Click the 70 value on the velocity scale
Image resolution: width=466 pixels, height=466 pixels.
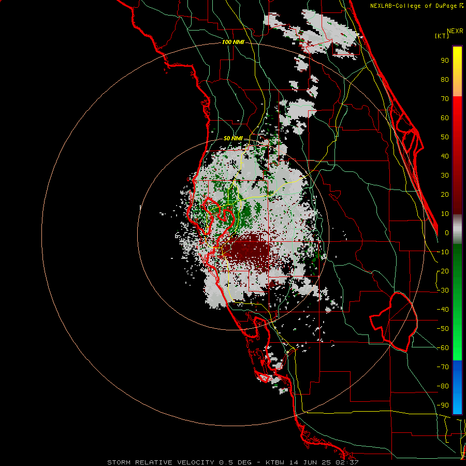(445, 99)
